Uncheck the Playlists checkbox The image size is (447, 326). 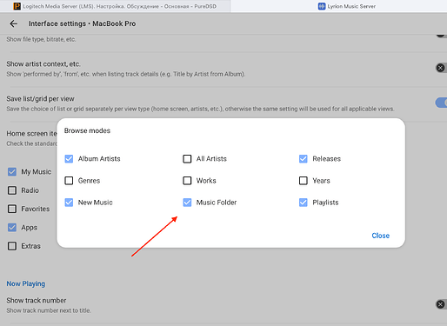point(304,203)
